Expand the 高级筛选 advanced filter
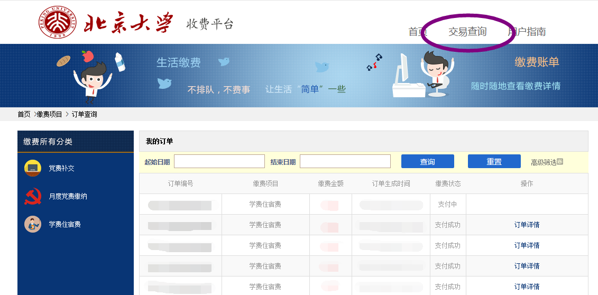598x295 pixels. pos(544,162)
